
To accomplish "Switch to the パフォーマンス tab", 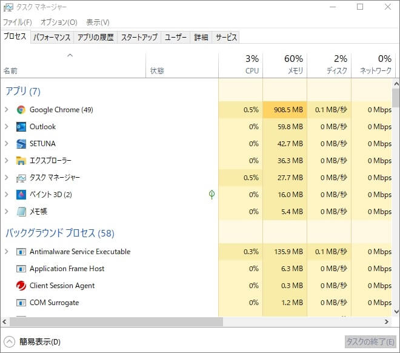I will (52, 38).
